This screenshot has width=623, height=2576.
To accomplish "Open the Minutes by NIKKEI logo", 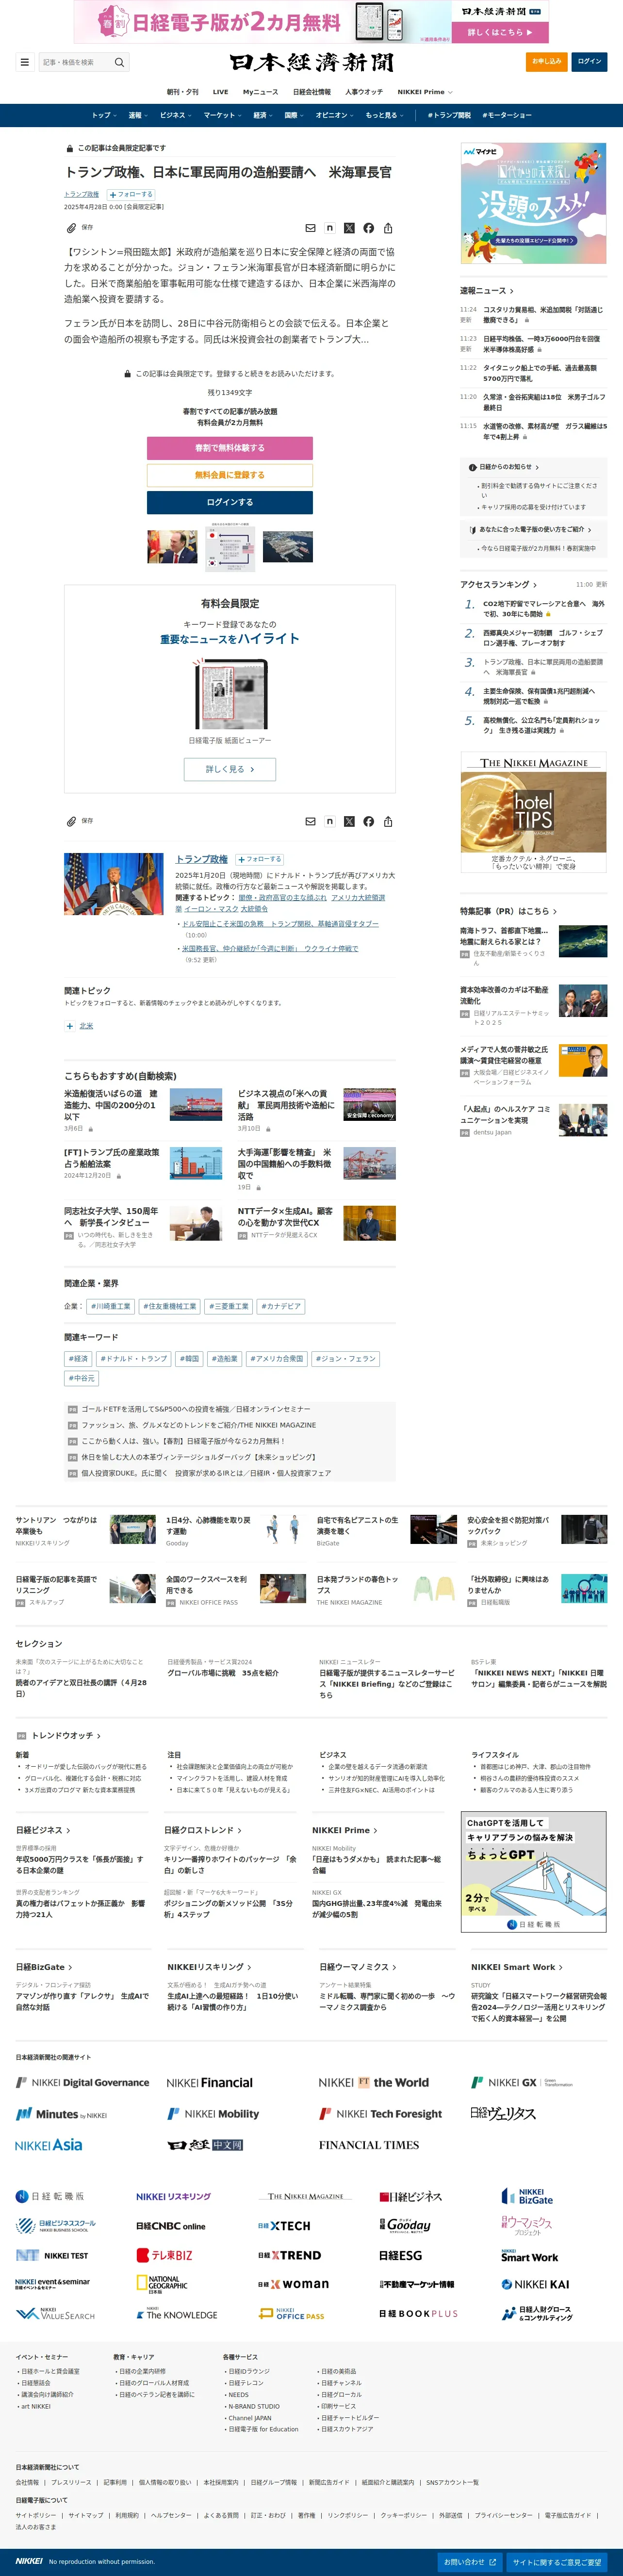I will tap(61, 2114).
